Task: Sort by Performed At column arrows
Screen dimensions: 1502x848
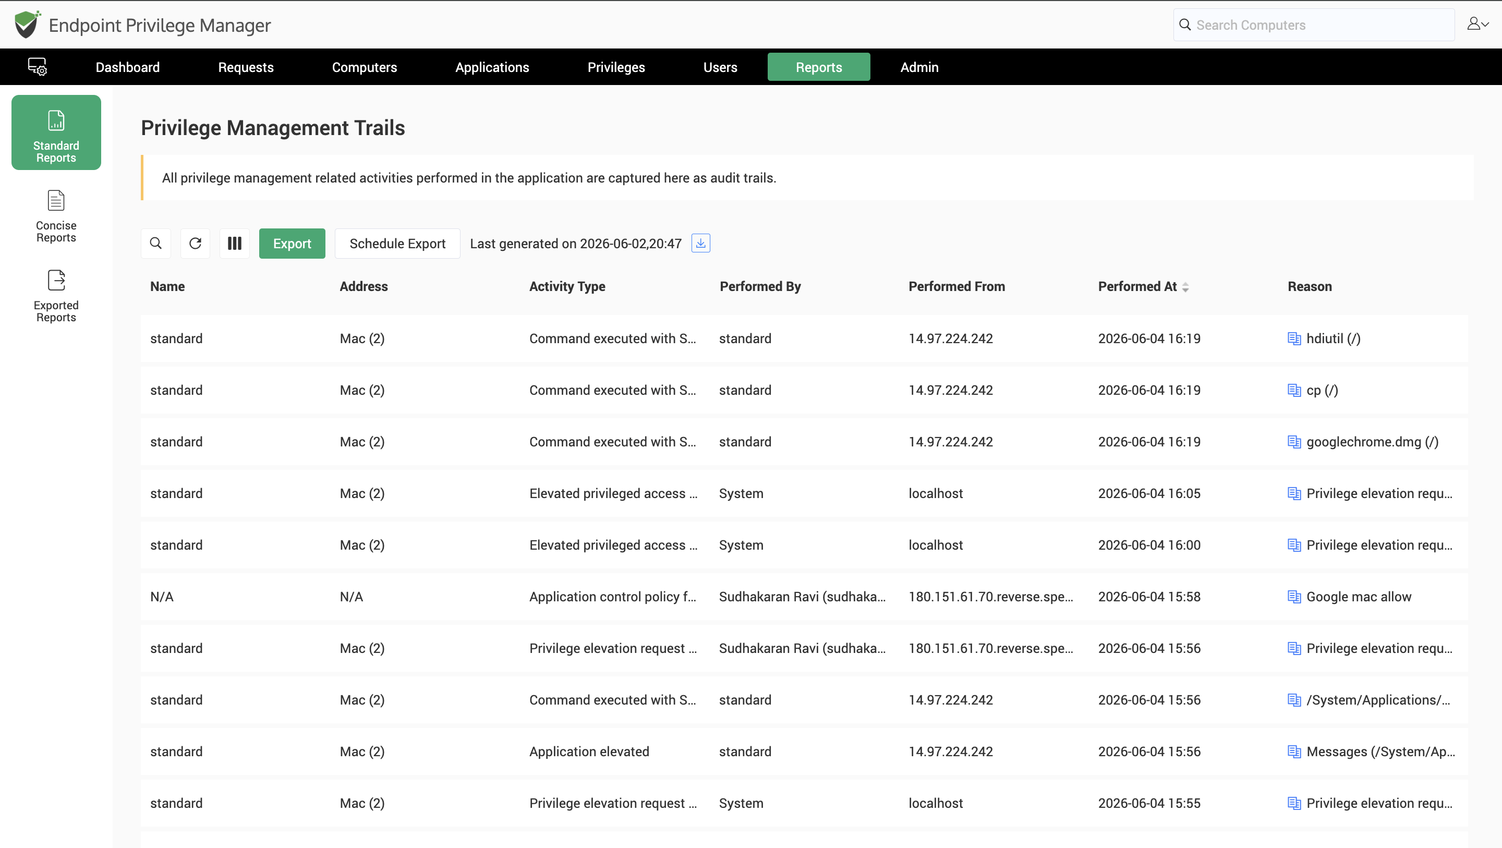Action: tap(1185, 287)
